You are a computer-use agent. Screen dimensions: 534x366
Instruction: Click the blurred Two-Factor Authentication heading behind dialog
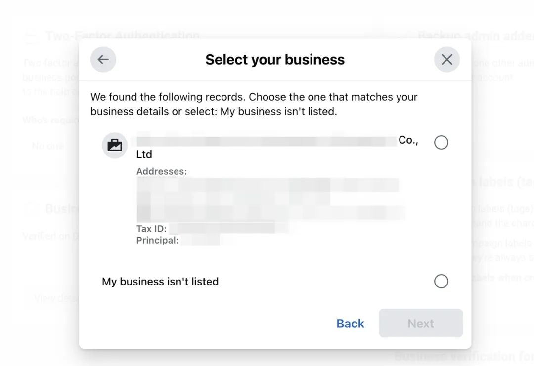123,35
